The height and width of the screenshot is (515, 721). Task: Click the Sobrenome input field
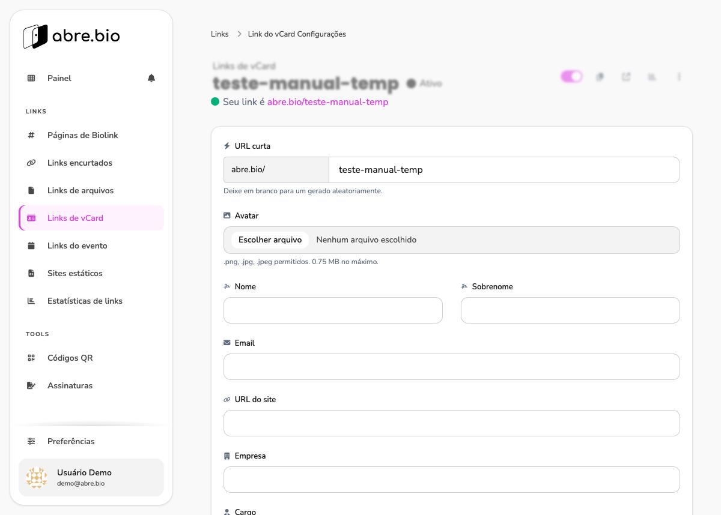tap(570, 310)
